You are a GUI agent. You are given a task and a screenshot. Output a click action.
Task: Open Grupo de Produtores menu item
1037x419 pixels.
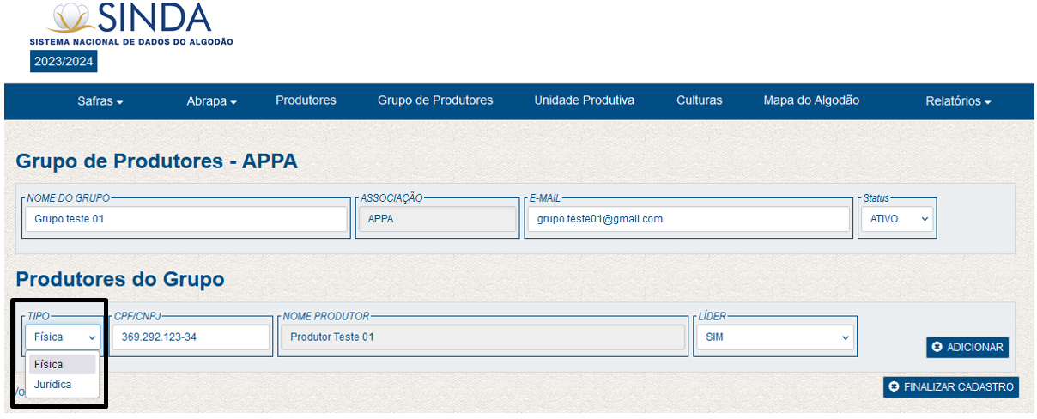click(x=435, y=100)
